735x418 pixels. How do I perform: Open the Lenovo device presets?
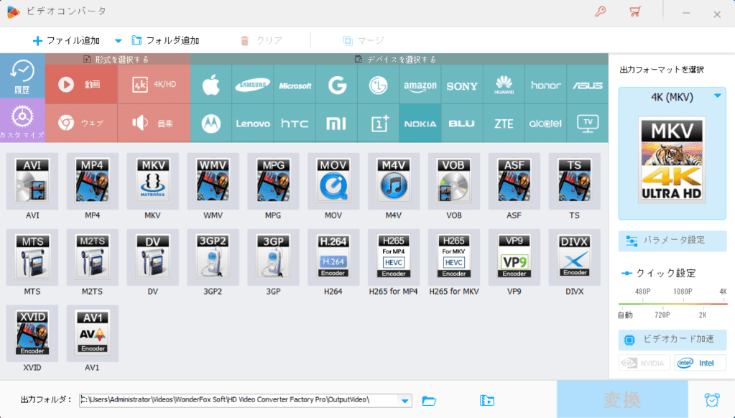[x=253, y=124]
